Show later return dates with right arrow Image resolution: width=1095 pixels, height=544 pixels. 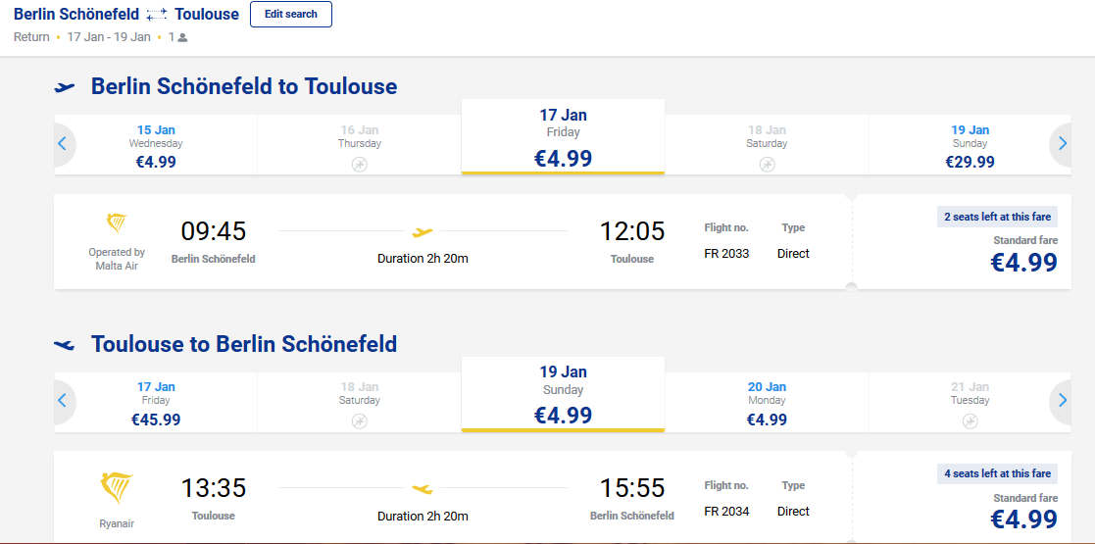[1063, 400]
